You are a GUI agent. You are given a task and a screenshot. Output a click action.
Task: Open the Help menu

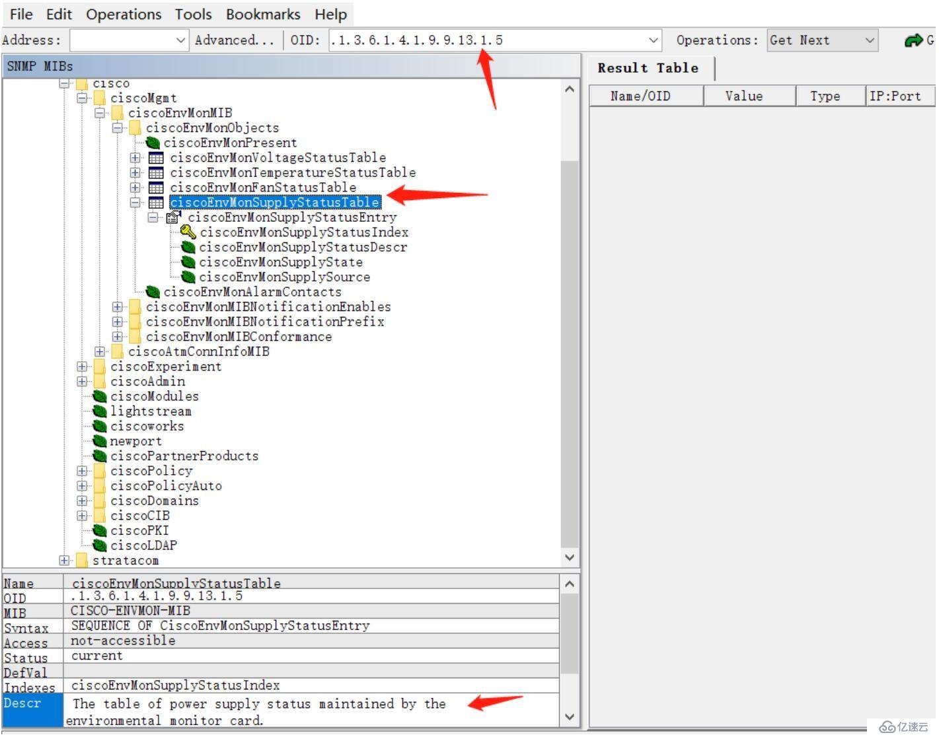click(330, 14)
